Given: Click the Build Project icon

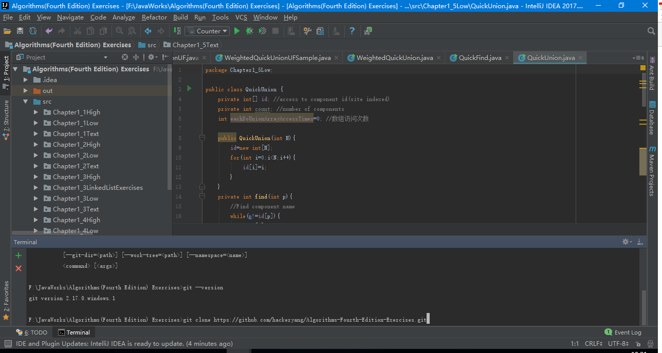Looking at the screenshot, I should pos(177,31).
